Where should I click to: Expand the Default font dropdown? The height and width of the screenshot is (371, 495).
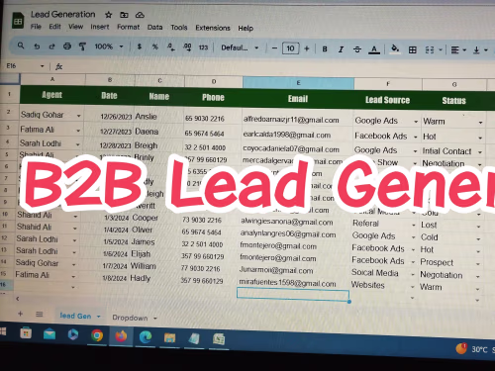coord(240,47)
